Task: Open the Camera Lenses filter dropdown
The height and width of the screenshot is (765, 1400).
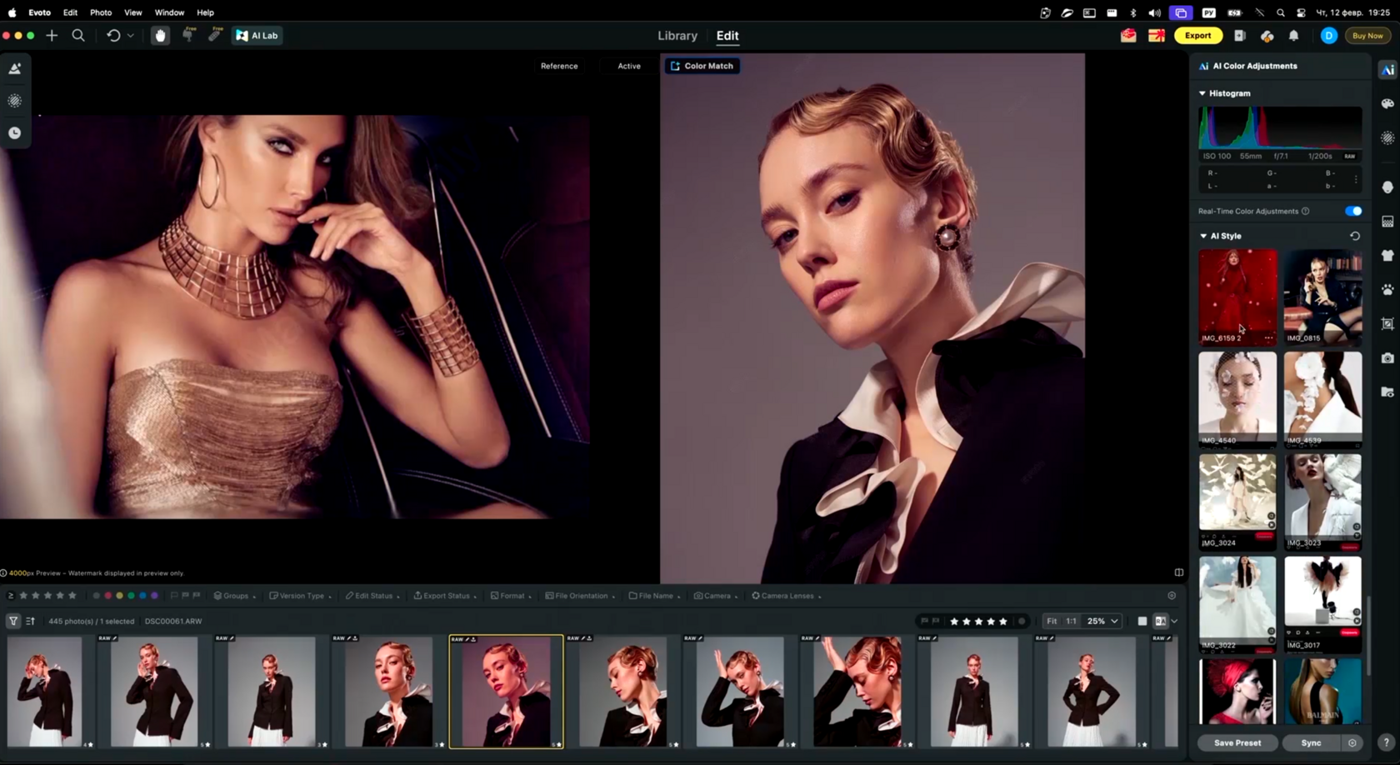Action: tap(786, 596)
